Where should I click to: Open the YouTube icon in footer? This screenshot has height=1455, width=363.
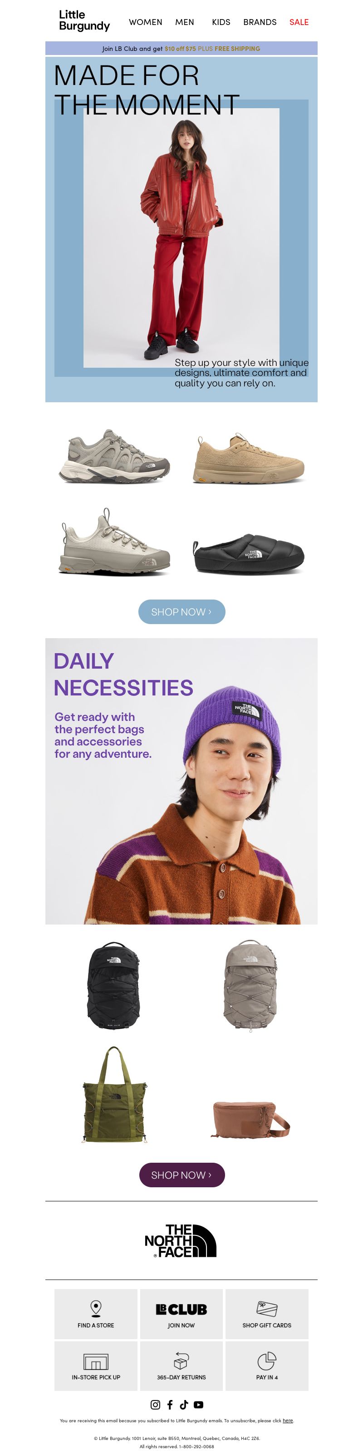tap(198, 1404)
